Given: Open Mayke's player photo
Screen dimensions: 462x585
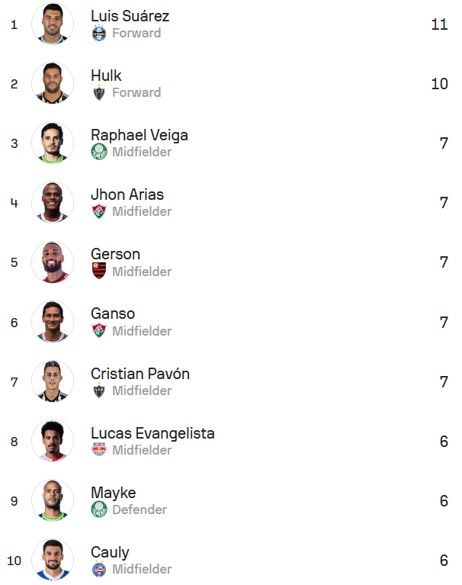Looking at the screenshot, I should tap(53, 500).
